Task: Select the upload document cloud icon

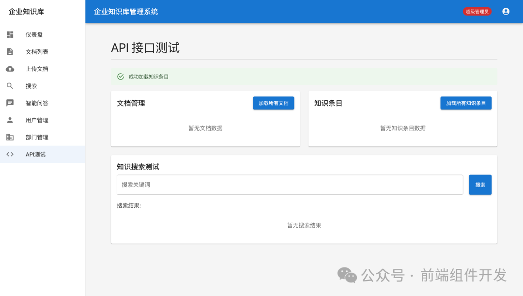Action: 10,69
